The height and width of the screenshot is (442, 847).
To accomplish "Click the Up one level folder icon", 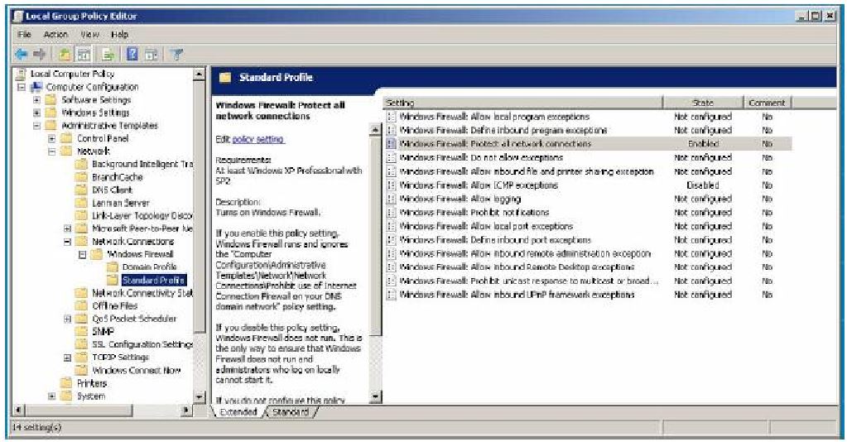I will click(65, 54).
